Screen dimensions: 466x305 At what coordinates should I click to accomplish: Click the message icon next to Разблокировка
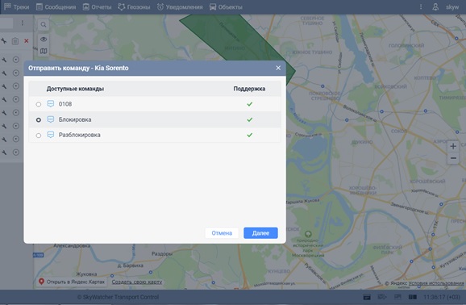pyautogui.click(x=51, y=135)
